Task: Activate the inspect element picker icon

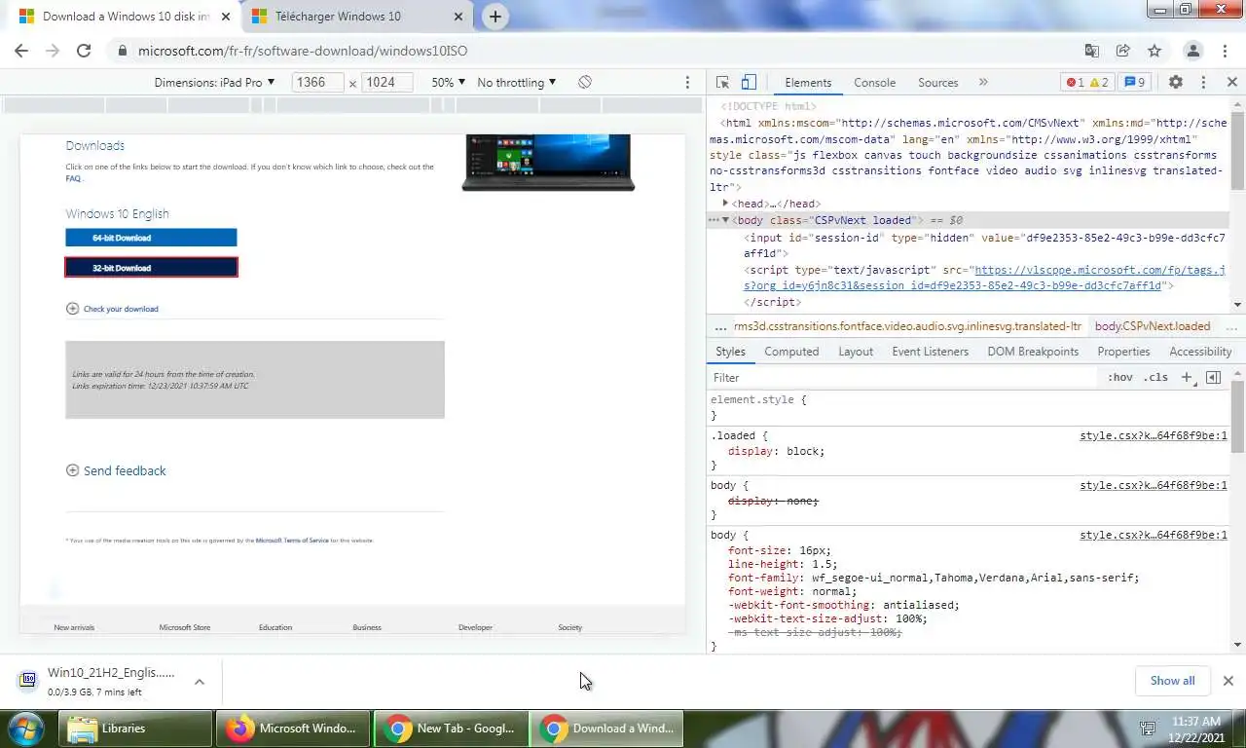Action: (722, 83)
